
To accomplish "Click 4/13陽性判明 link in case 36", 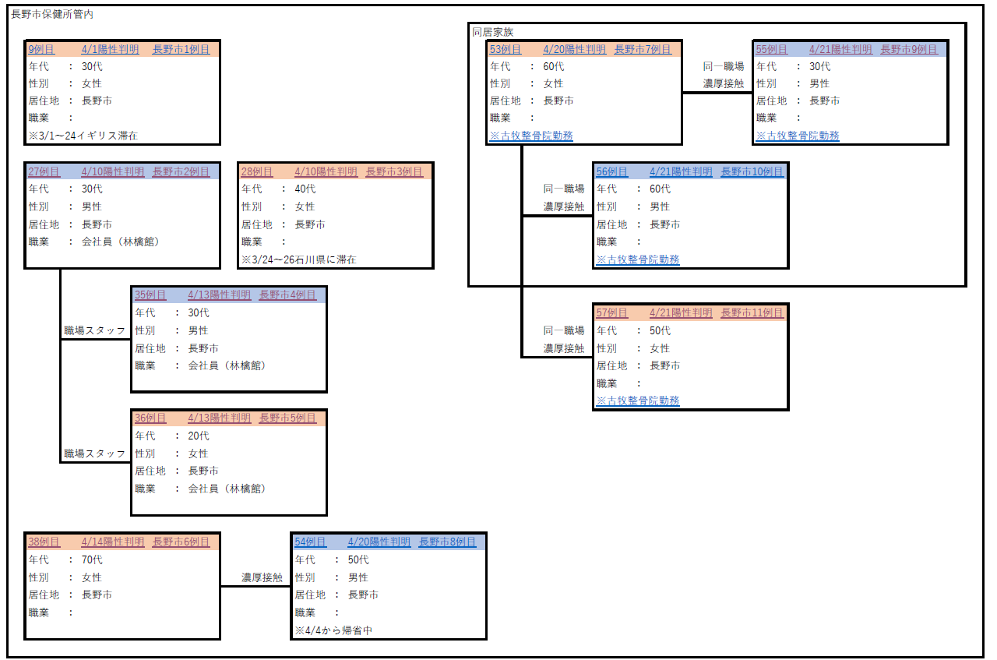I will [219, 418].
